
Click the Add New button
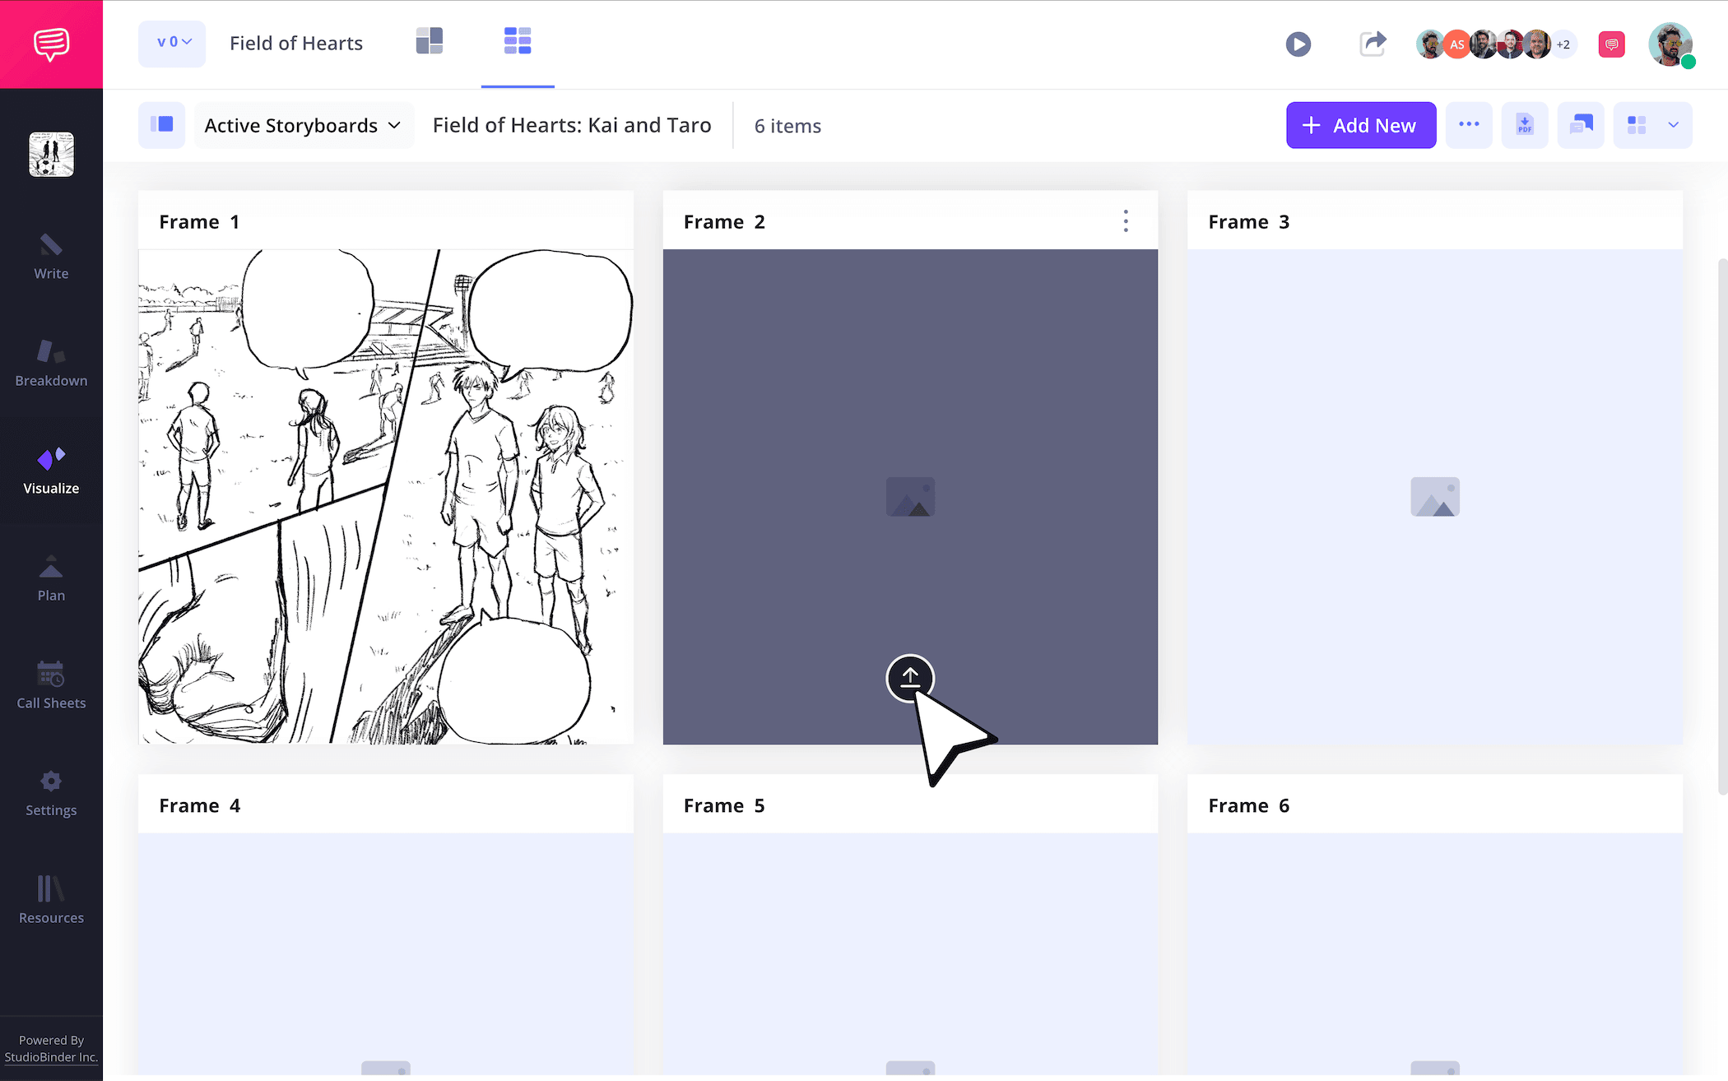pos(1360,125)
